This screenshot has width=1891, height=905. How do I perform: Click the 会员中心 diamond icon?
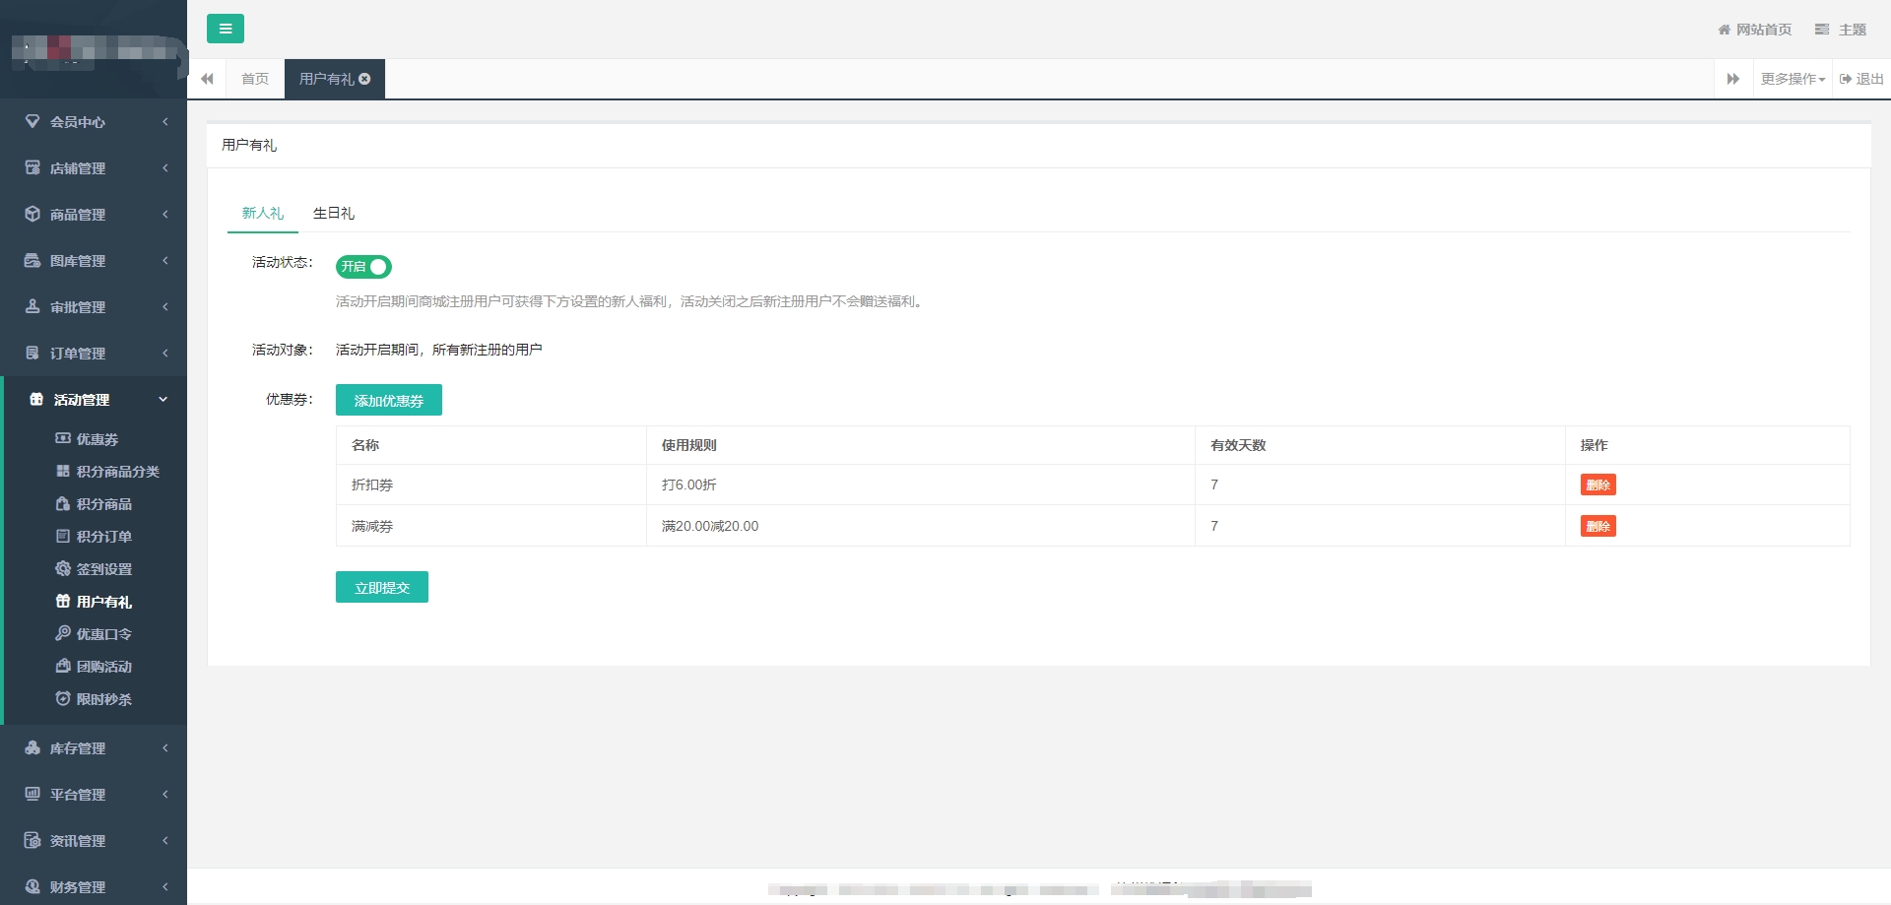pos(33,121)
